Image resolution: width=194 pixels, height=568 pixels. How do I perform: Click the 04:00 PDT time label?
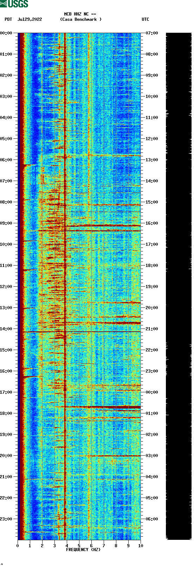pos(6,118)
